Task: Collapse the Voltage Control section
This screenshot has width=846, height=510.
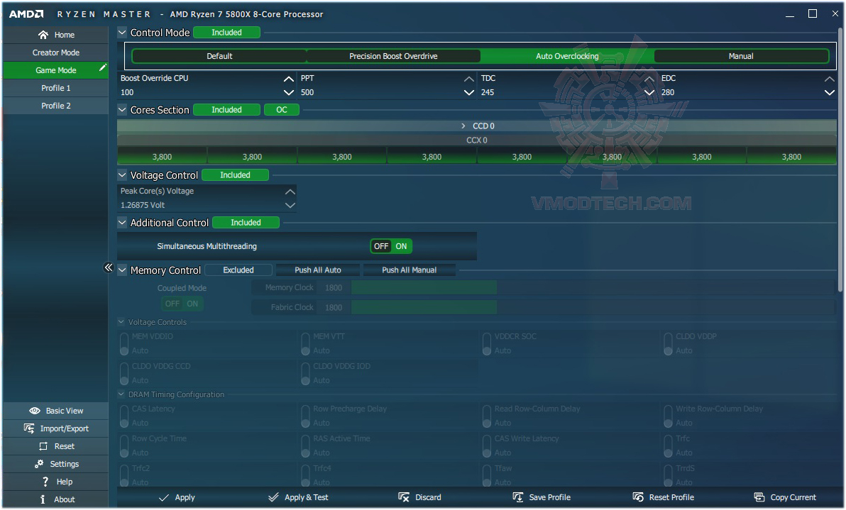Action: [123, 175]
